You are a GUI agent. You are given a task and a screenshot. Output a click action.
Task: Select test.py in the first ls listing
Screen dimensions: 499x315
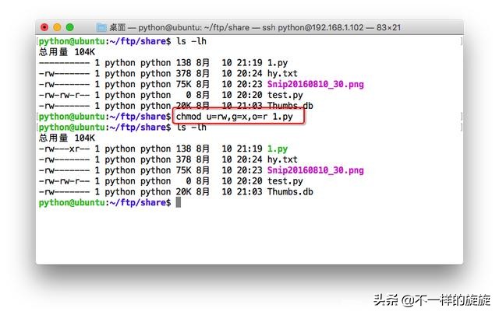285,95
